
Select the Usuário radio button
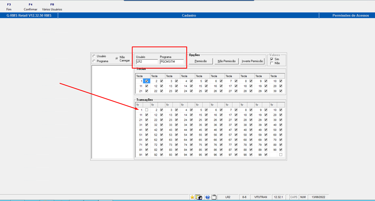[x=94, y=56]
